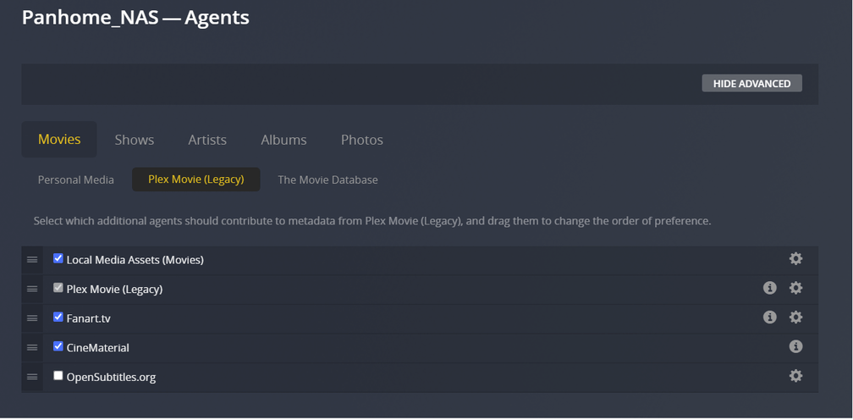This screenshot has height=420, width=853.
Task: Open the Artists tab
Action: coord(207,140)
